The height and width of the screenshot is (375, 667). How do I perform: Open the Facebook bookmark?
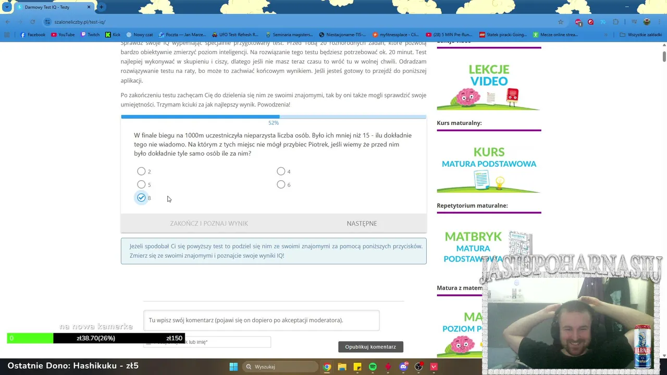tap(32, 35)
